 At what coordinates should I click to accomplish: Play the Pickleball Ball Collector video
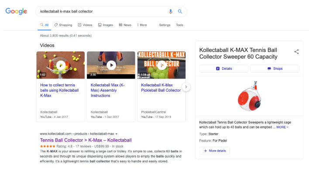click(x=161, y=65)
